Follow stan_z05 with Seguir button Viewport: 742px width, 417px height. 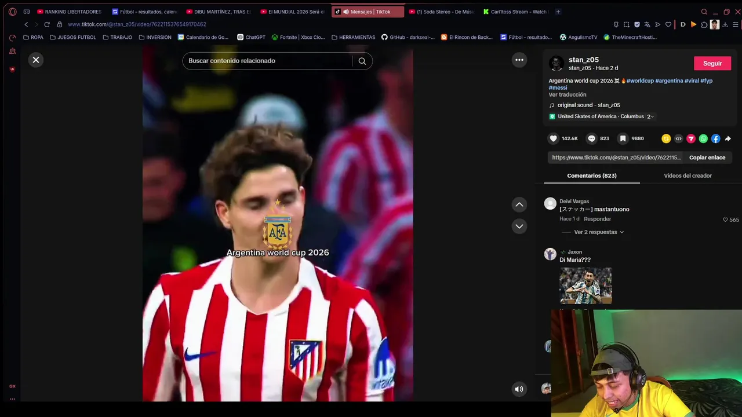click(x=712, y=63)
